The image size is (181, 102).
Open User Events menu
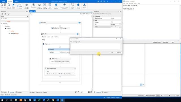(x=50, y=6)
